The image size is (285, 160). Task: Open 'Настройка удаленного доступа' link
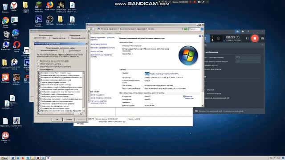point(102,48)
